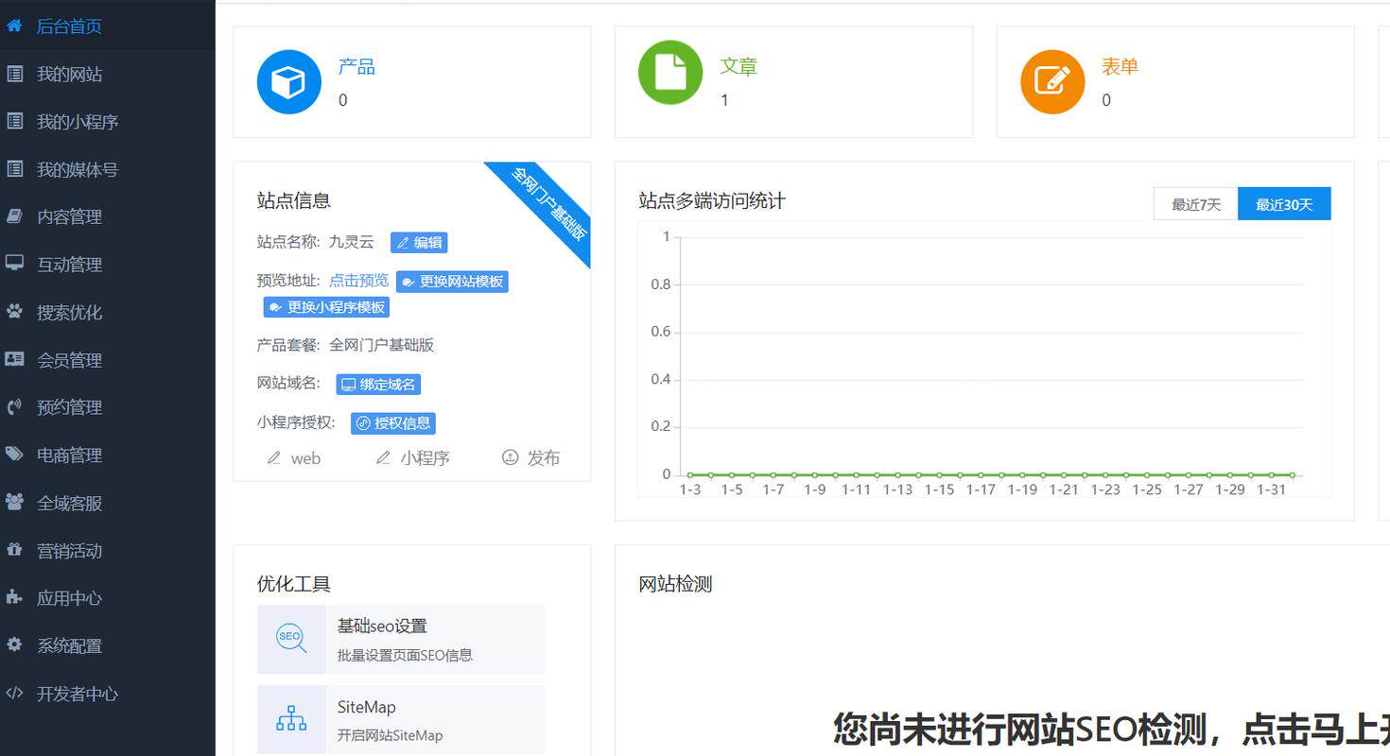Click the SEO magnifier icon
This screenshot has height=756, width=1390.
[x=291, y=639]
